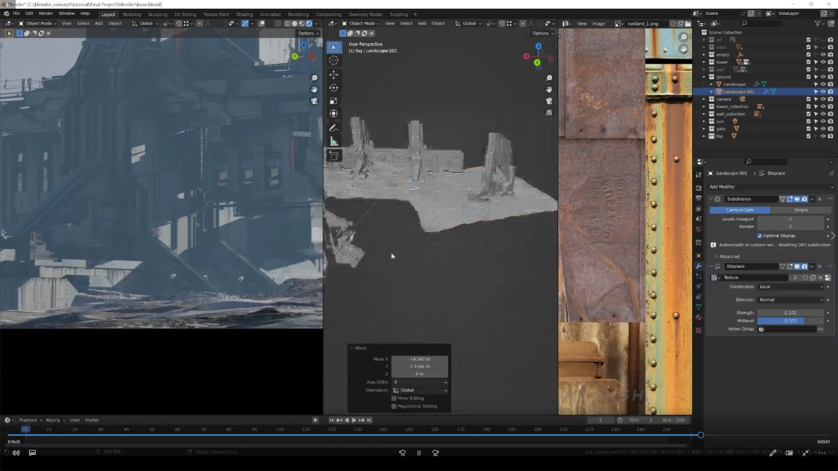Disable the Optimal Display checkbox

click(760, 236)
